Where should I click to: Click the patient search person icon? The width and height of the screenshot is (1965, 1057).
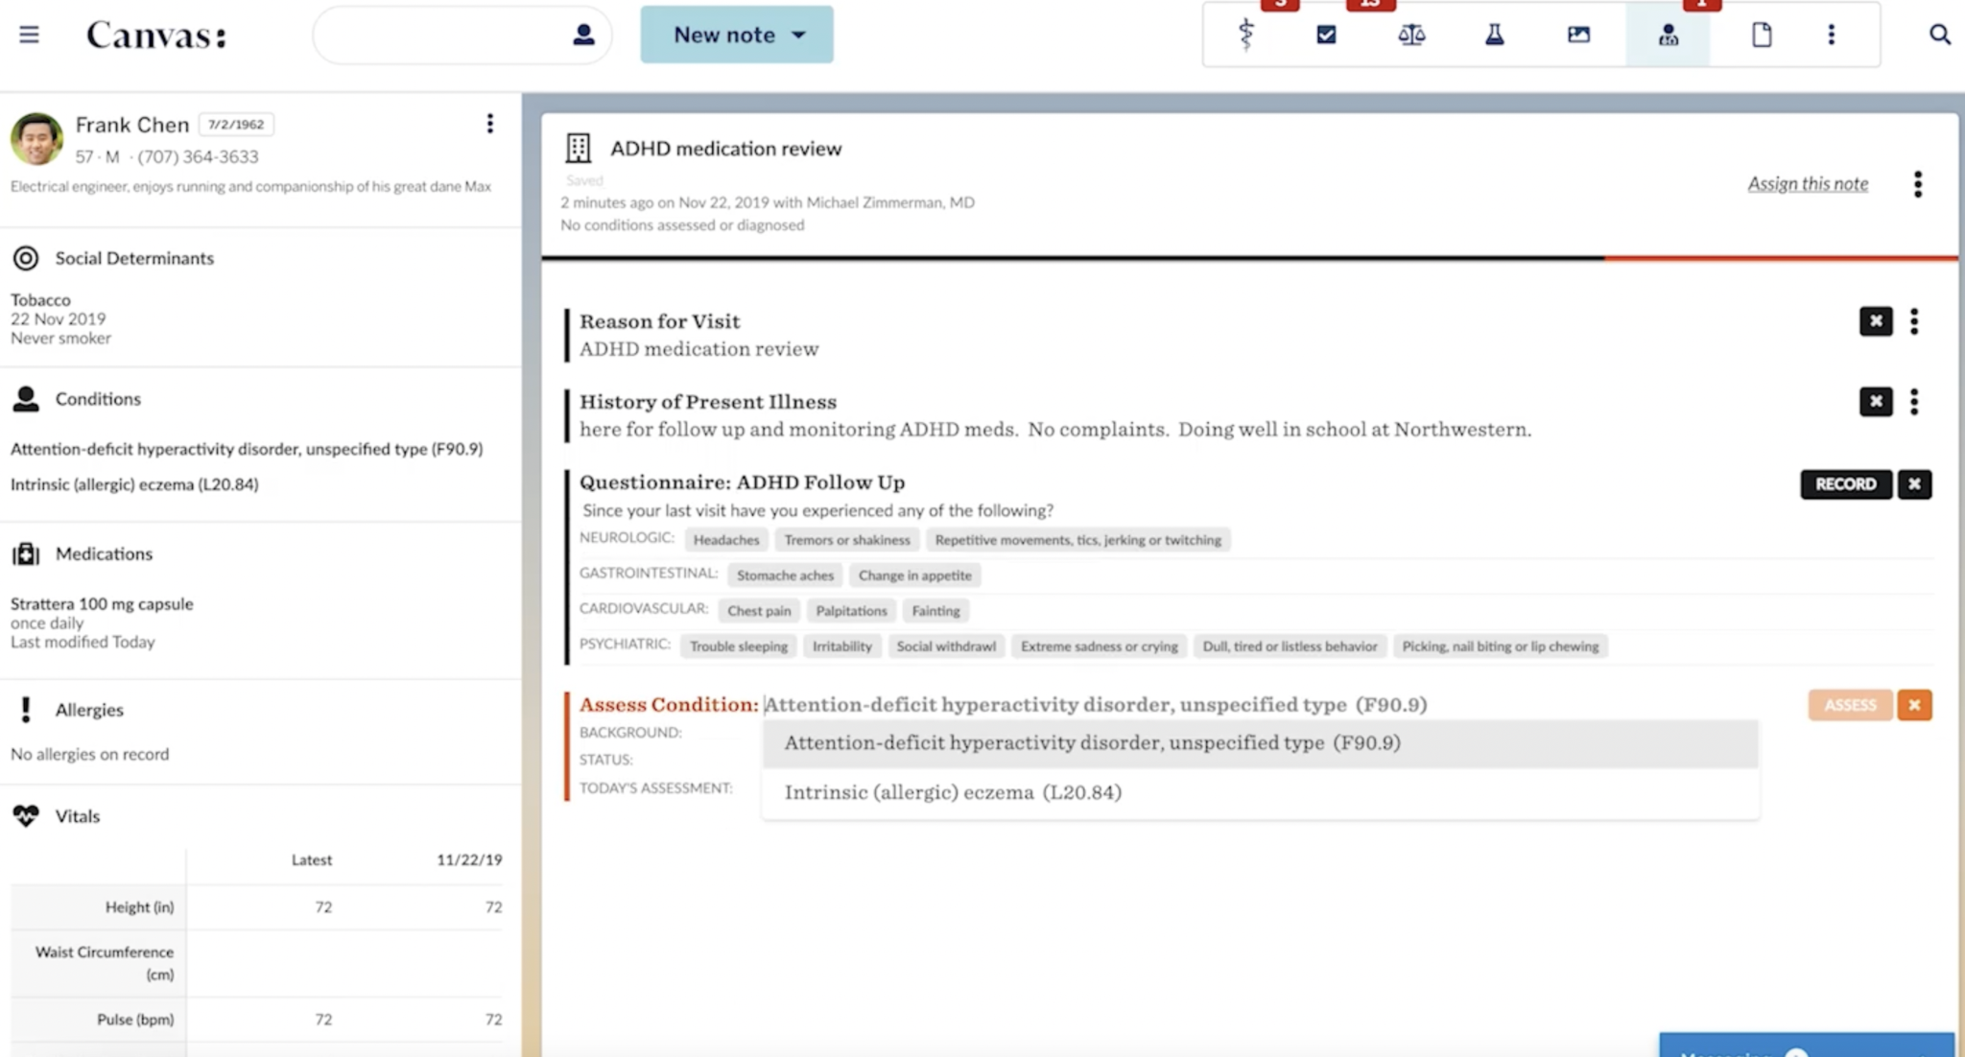point(583,35)
